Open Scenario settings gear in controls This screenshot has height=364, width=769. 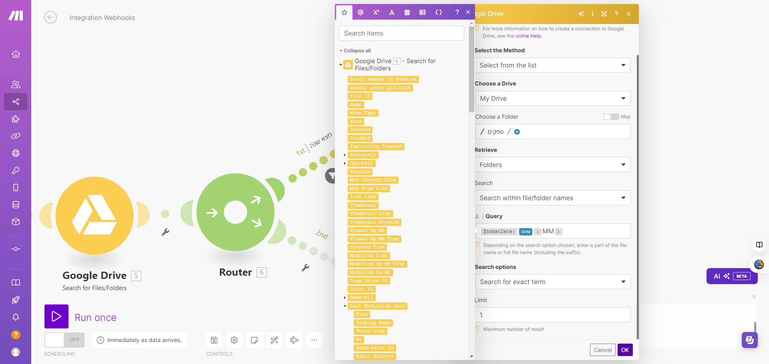pos(234,340)
